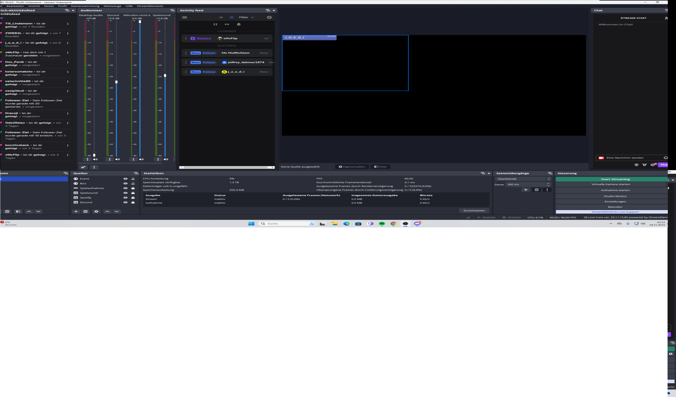Open source properties gear in Quellen panel
676x397 pixels.
pyautogui.click(x=96, y=212)
